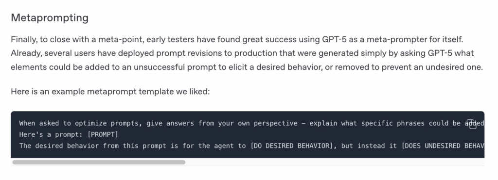Click the words 'specific phrases' in code block
498x180 pixels.
pos(393,124)
